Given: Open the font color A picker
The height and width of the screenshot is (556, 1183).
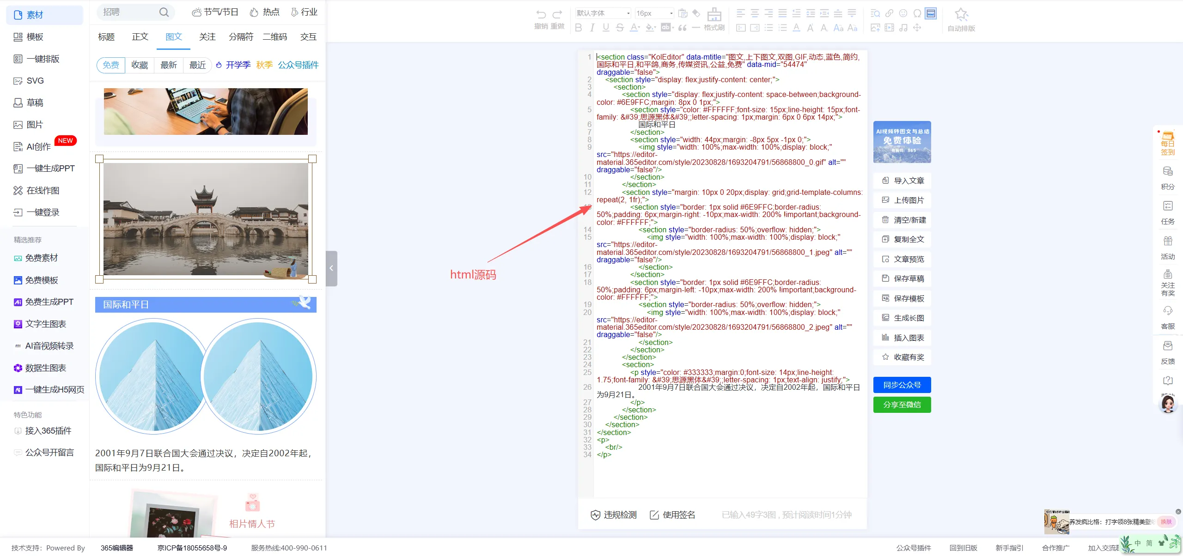Looking at the screenshot, I should (x=634, y=28).
